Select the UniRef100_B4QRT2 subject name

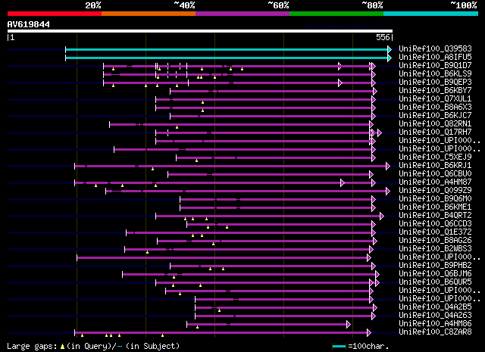(435, 216)
